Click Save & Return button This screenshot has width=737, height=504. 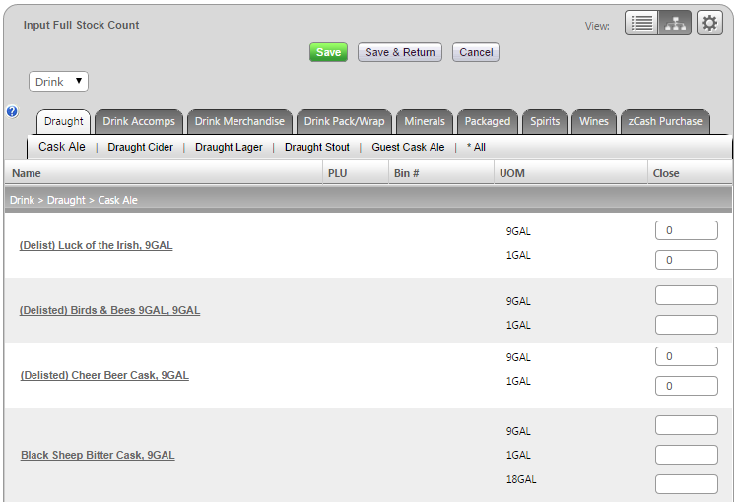399,52
